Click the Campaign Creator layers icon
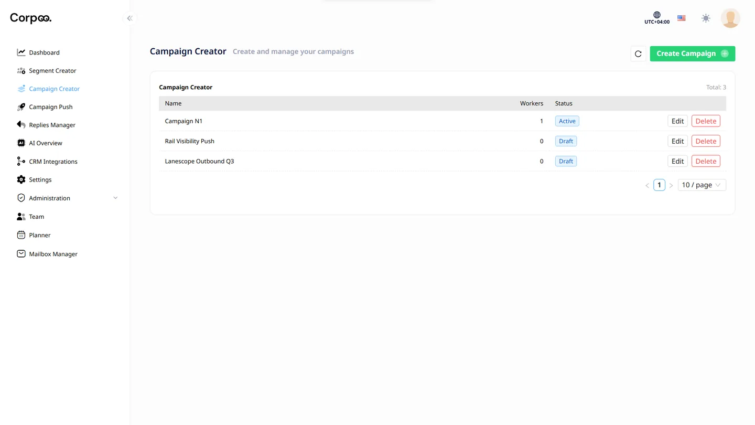 click(21, 89)
